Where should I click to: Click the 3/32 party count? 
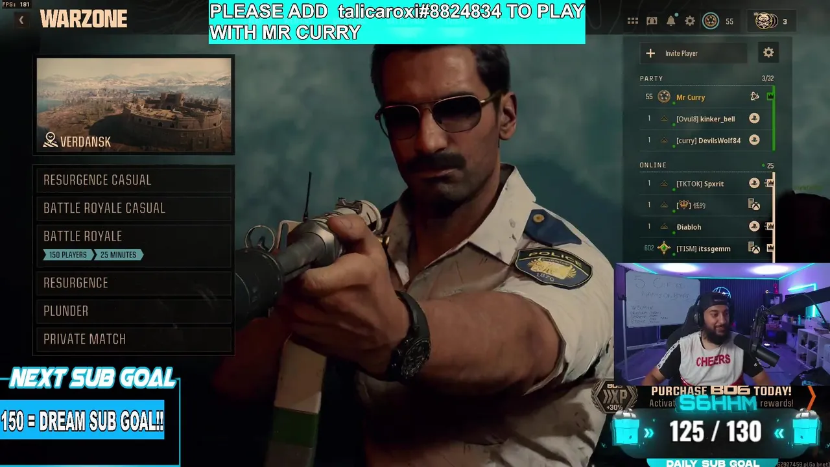768,78
